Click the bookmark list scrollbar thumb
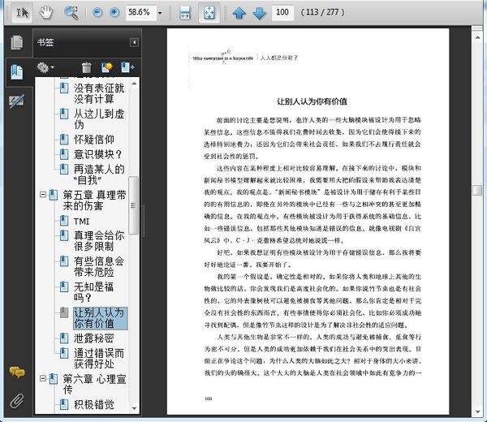This screenshot has width=487, height=422. click(x=134, y=205)
